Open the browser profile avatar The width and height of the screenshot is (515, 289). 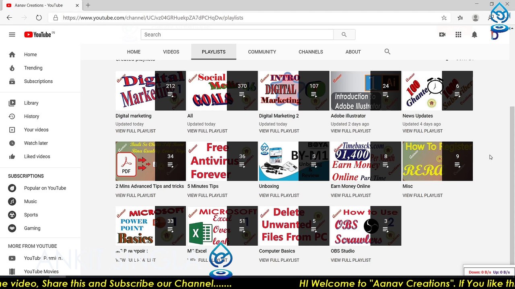[476, 18]
